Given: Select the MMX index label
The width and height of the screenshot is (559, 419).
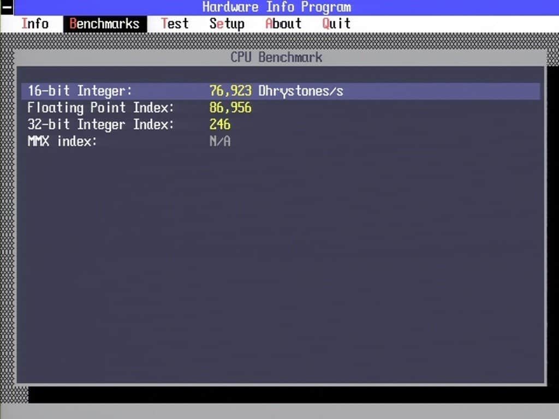Looking at the screenshot, I should click(62, 141).
